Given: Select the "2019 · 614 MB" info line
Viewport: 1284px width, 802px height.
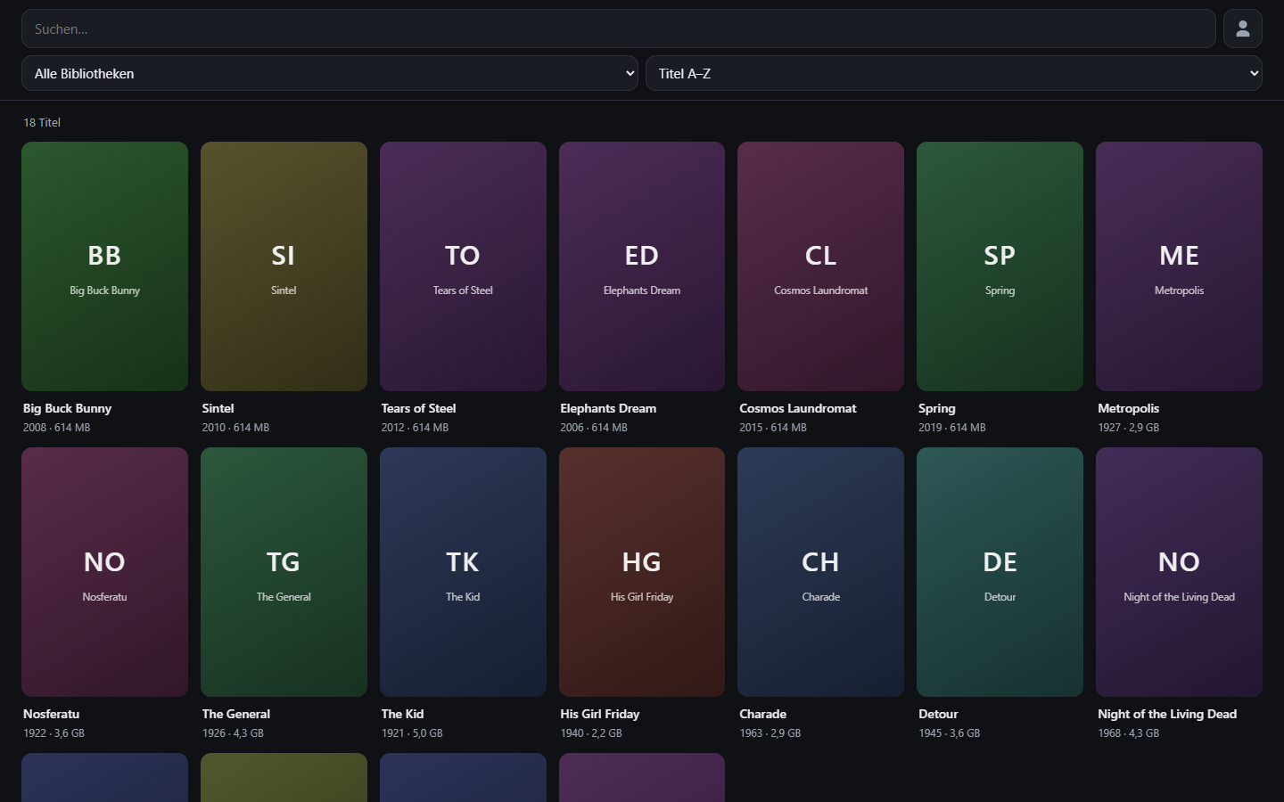Looking at the screenshot, I should coord(952,428).
